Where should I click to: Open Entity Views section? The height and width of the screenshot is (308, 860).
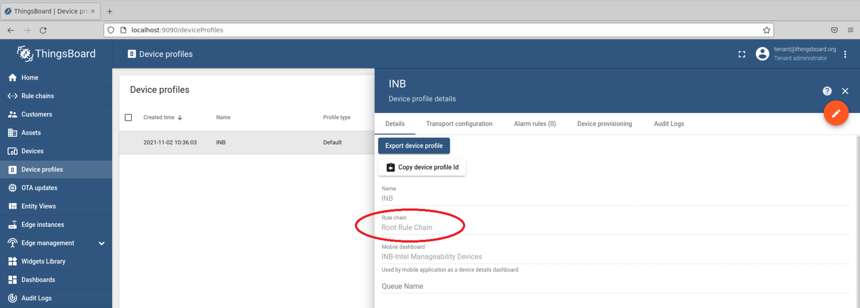[56, 206]
